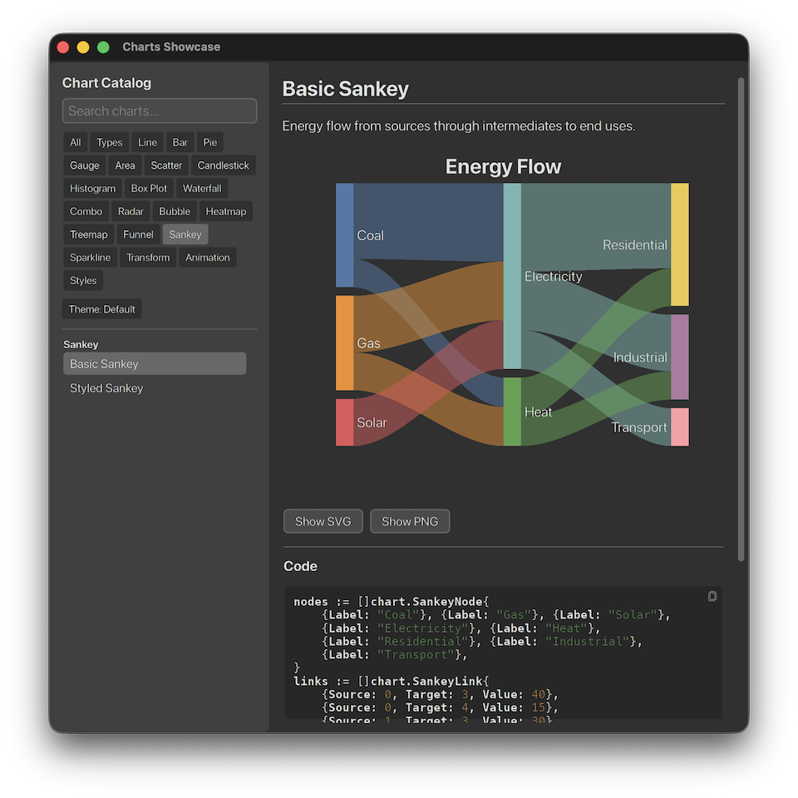This screenshot has width=798, height=798.
Task: Click the "nodes := []chart.SankeyNode{" code line
Action: [391, 602]
